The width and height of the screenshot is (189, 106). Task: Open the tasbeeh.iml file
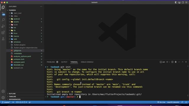coord(25,68)
